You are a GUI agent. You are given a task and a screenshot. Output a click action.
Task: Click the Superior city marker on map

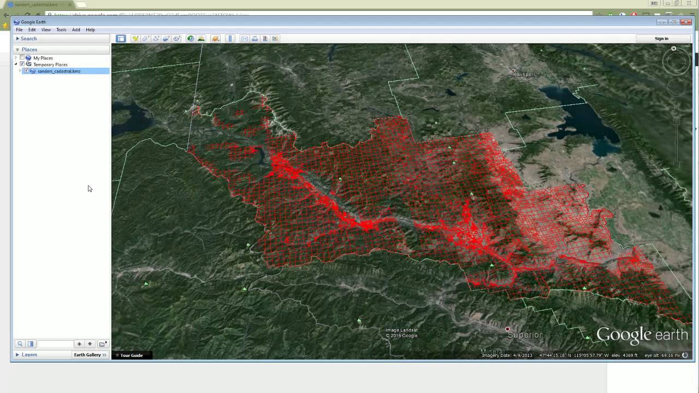(507, 329)
